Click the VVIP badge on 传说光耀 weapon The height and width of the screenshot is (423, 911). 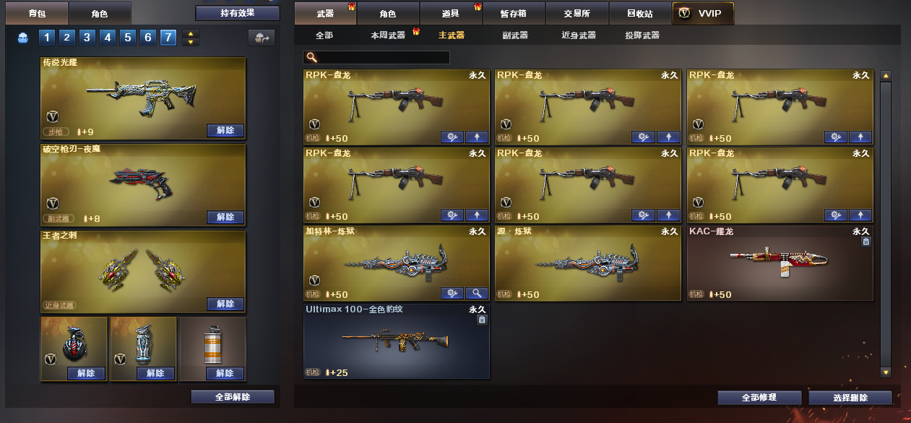(53, 116)
